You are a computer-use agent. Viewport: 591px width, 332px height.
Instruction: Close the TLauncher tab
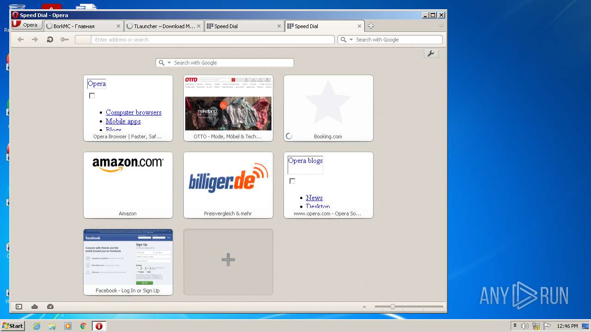[199, 26]
